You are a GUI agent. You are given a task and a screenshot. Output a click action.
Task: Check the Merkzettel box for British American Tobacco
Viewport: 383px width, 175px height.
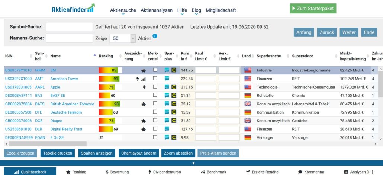pyautogui.click(x=155, y=104)
